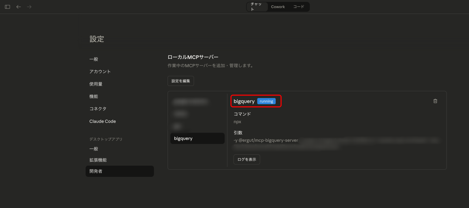The height and width of the screenshot is (208, 469).
Task: Open the コネクタ settings page
Action: coord(98,109)
